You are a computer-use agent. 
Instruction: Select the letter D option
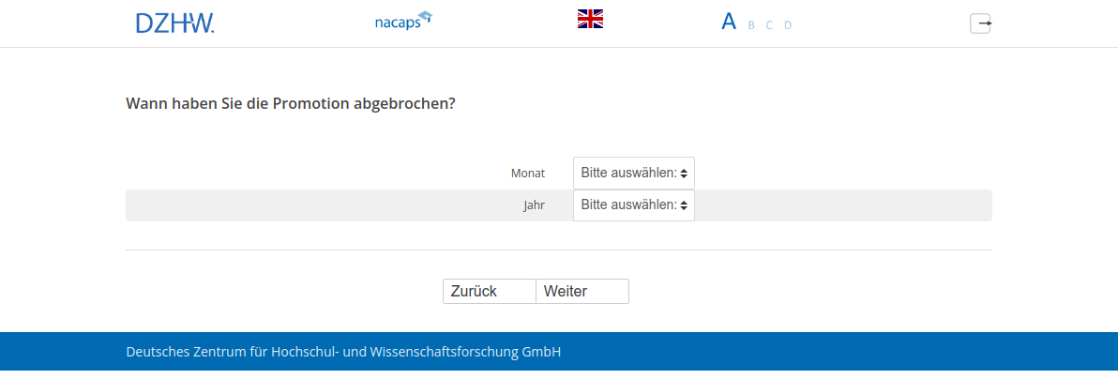point(788,25)
